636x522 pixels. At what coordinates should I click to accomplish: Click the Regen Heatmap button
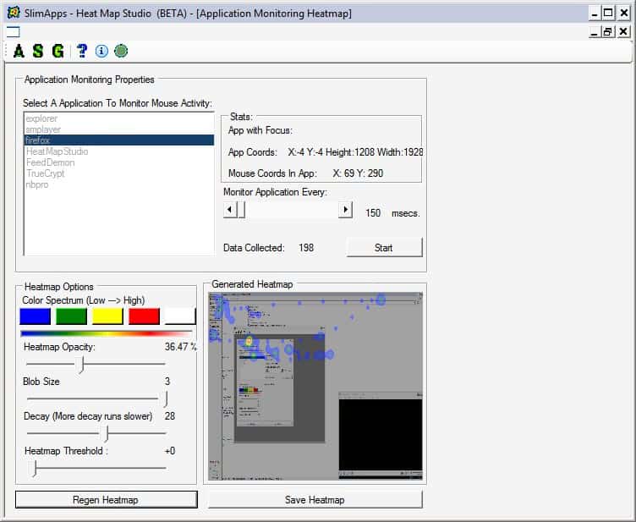tap(106, 500)
